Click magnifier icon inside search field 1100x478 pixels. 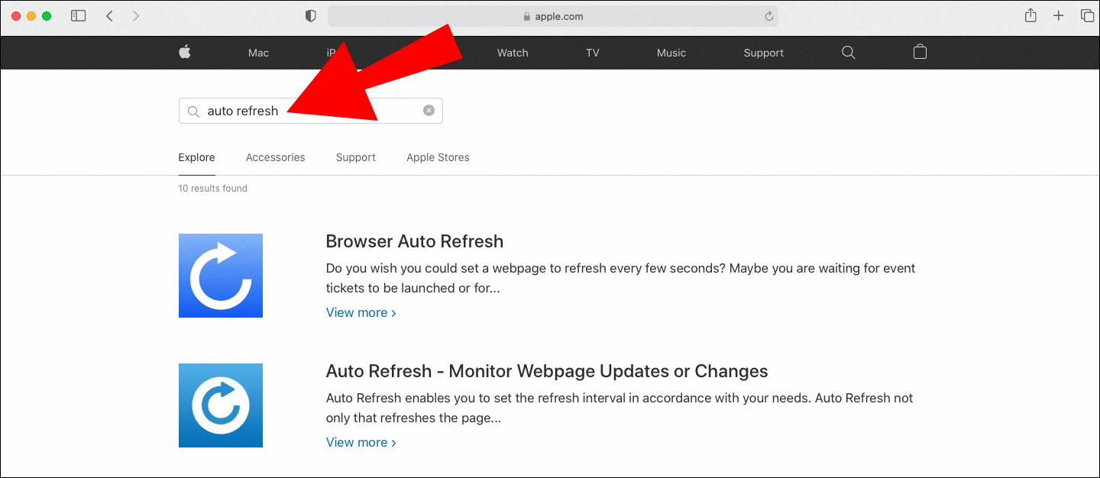pyautogui.click(x=193, y=111)
